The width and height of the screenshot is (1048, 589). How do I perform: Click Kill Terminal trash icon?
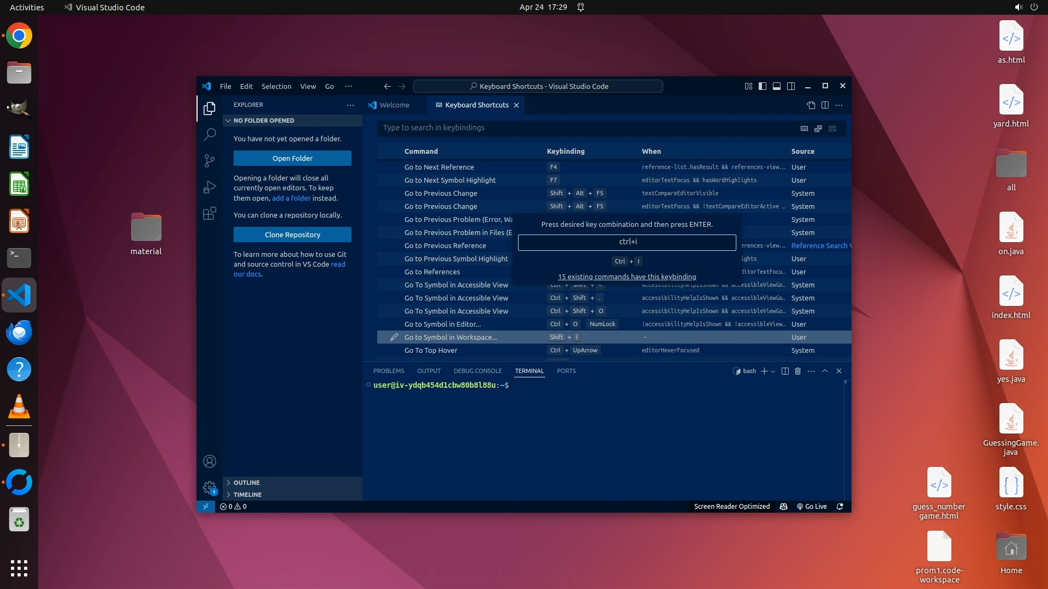coord(797,371)
